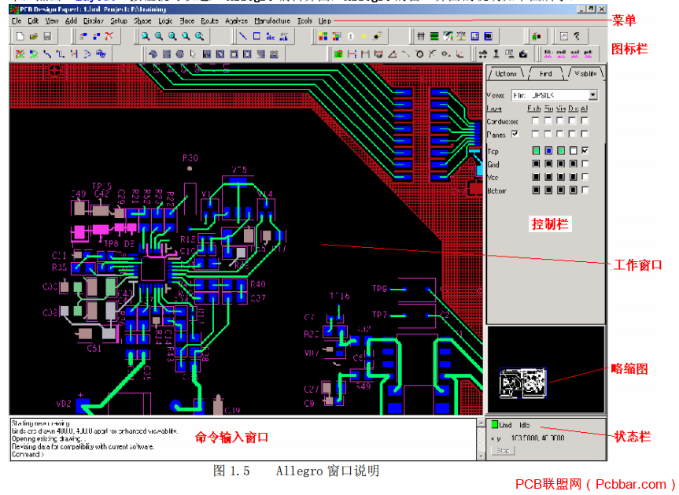Toggle the Planes checkbox beside the label

pos(515,134)
